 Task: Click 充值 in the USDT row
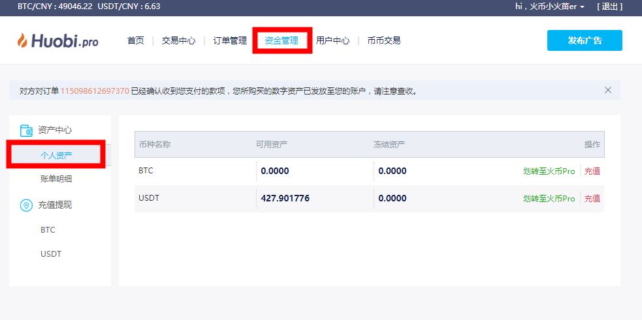pos(592,199)
